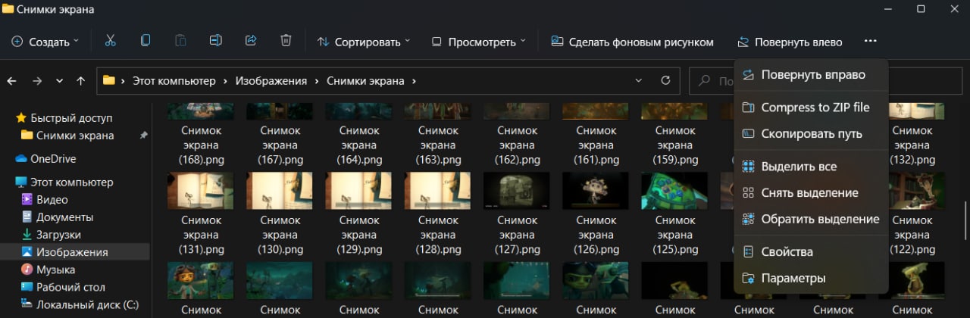Choose Снять выделение from the menu
970x318 pixels.
click(811, 193)
